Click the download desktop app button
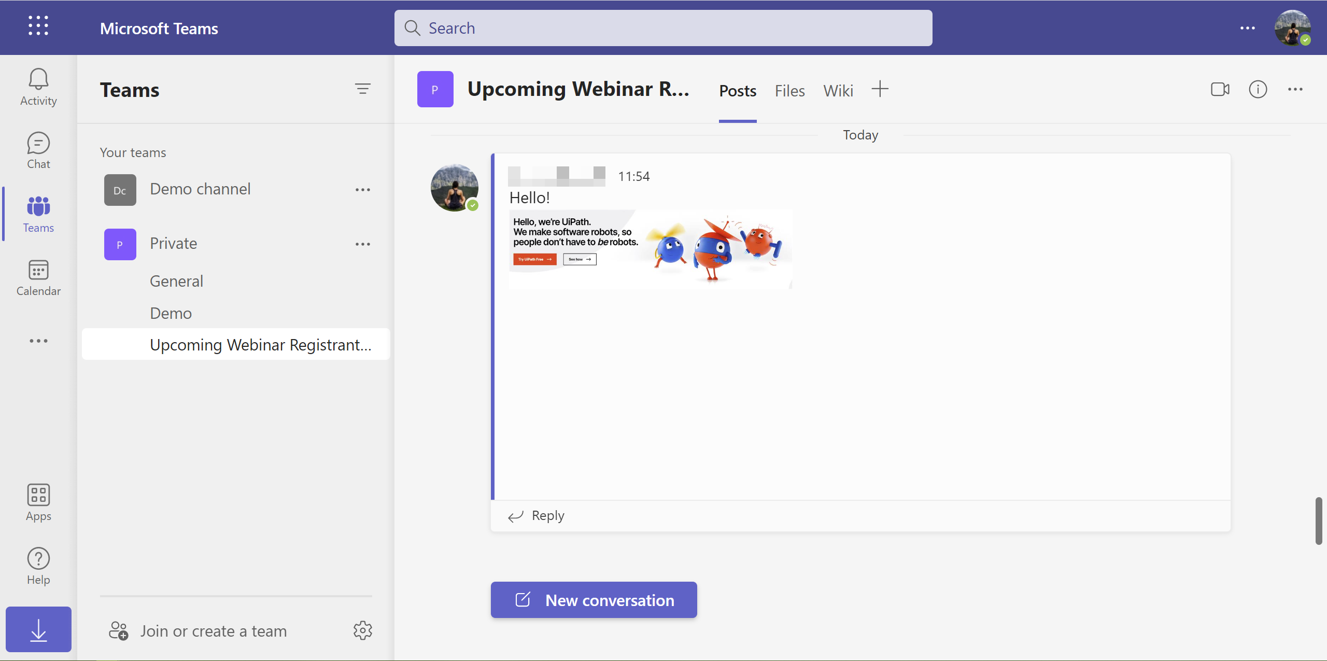Image resolution: width=1327 pixels, height=661 pixels. tap(38, 629)
